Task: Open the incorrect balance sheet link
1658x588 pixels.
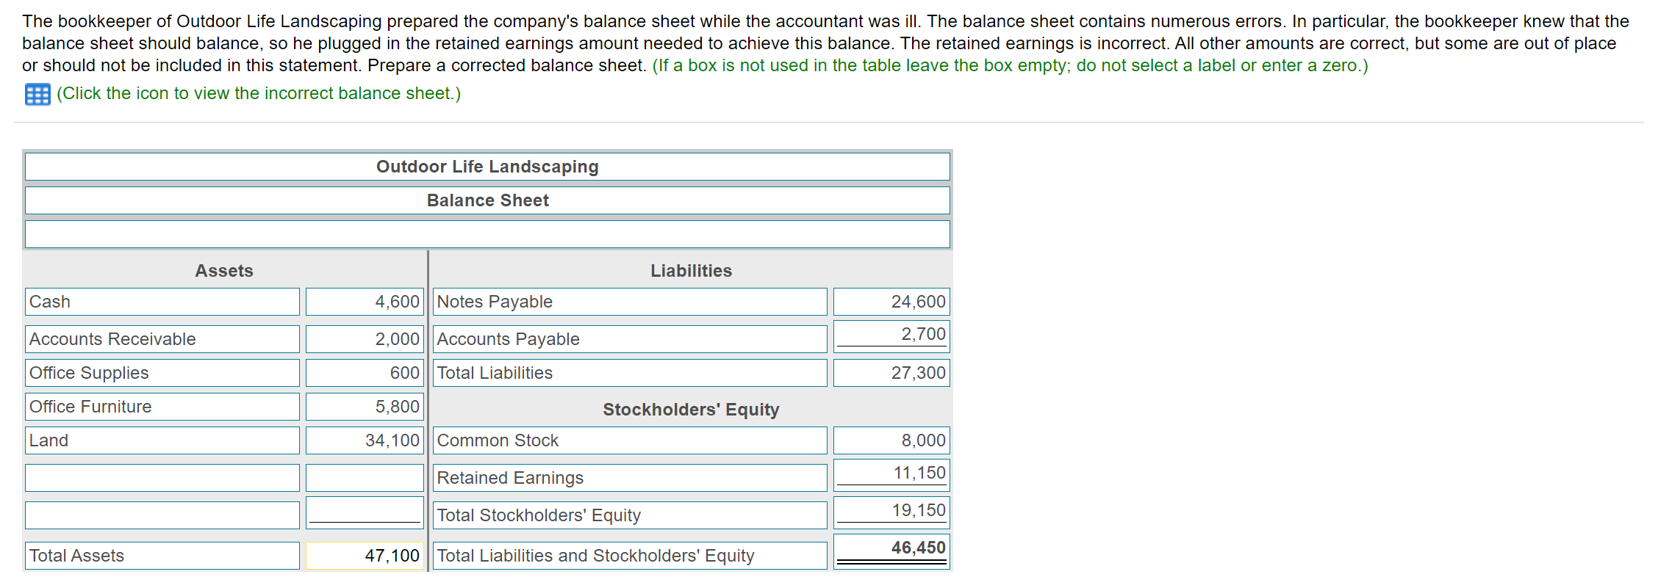Action: tap(258, 94)
